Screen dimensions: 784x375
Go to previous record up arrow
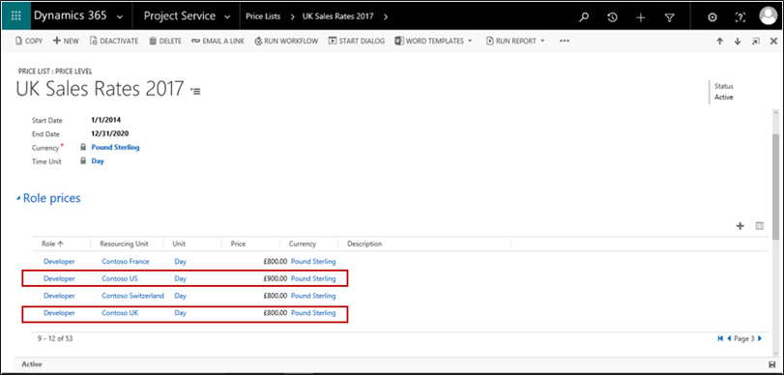point(719,42)
